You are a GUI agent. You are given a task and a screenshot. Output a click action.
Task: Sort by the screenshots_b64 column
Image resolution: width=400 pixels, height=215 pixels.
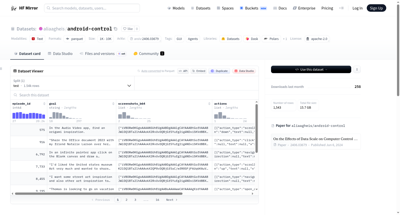[209, 104]
